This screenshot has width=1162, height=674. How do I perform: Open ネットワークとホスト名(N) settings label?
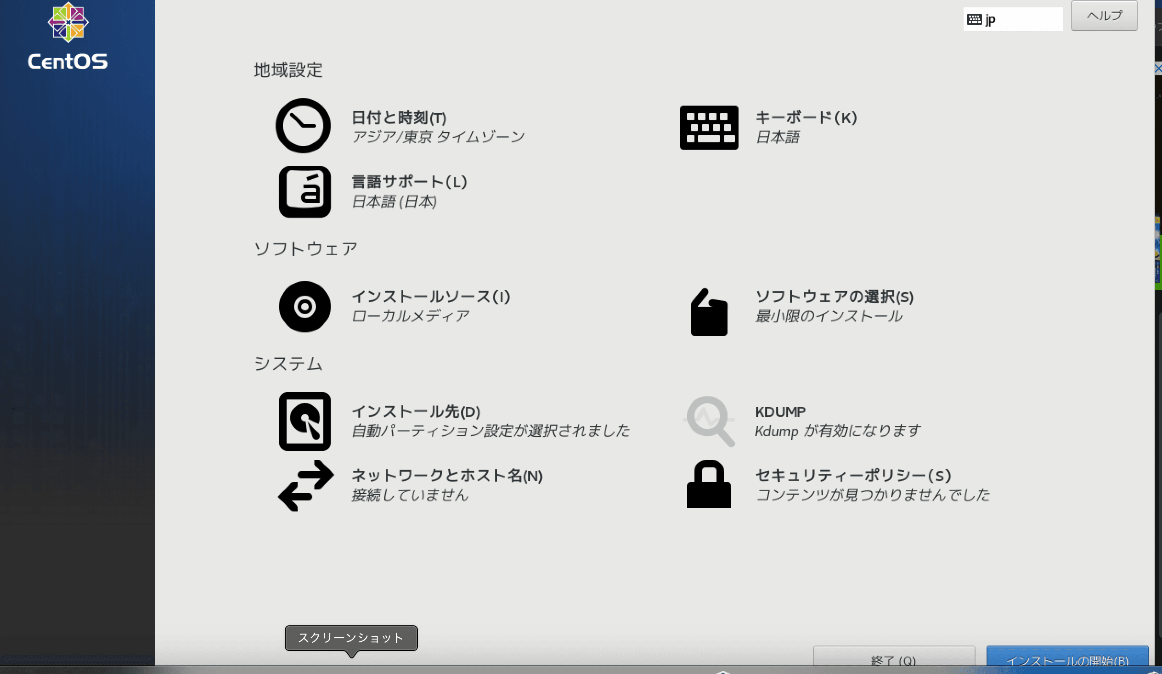(447, 475)
